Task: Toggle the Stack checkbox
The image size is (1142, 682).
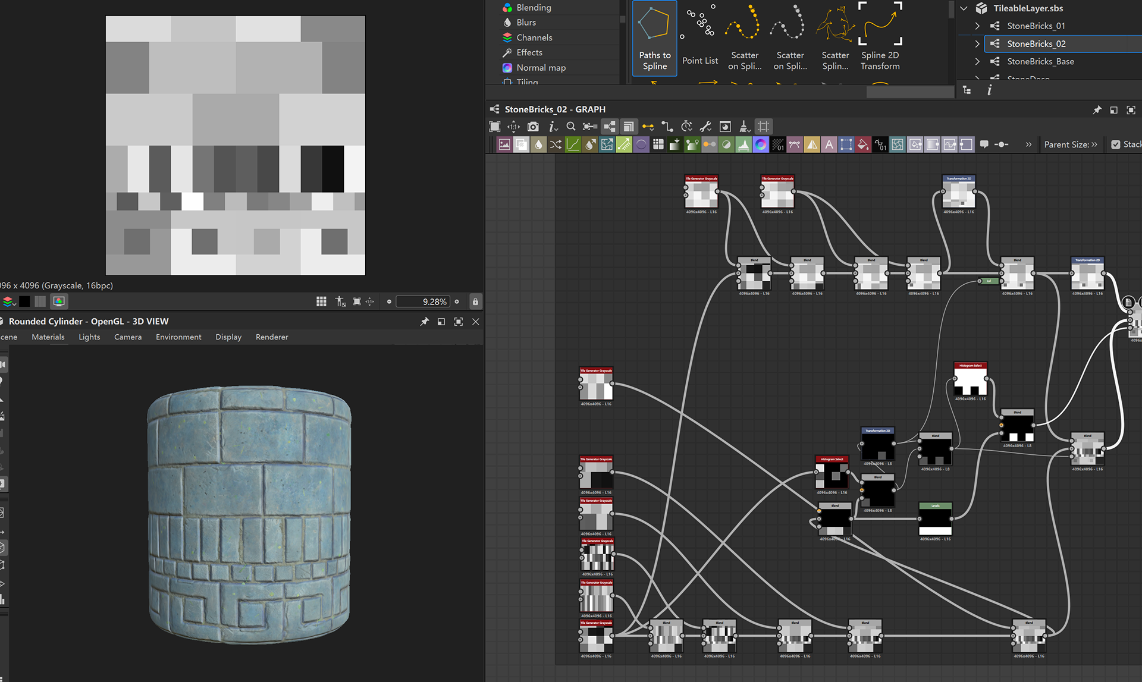Action: [1116, 144]
